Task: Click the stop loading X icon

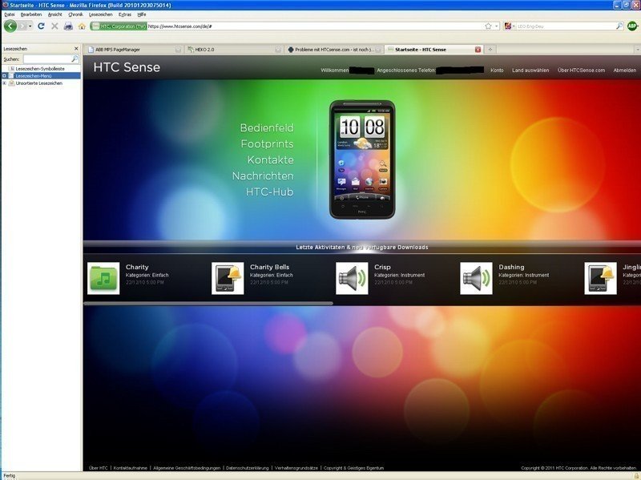Action: (54, 26)
